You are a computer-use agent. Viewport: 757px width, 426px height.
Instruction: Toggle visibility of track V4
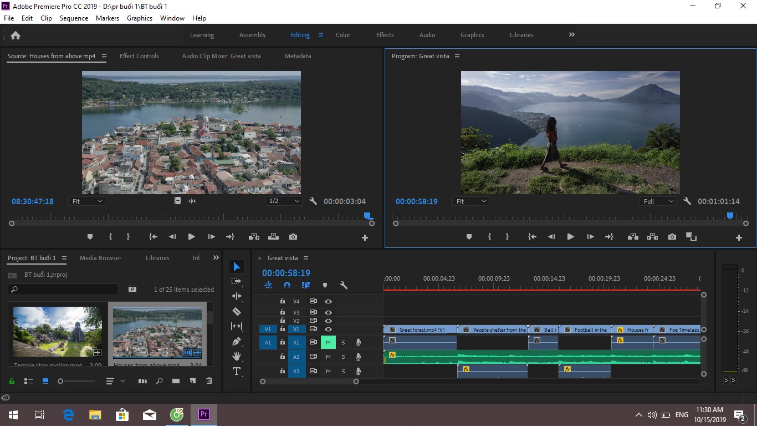[x=328, y=301]
